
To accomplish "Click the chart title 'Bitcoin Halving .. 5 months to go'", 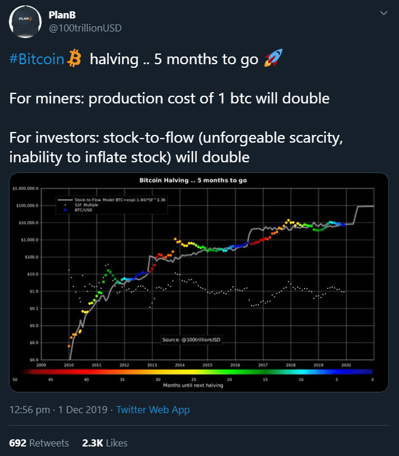I will pos(193,180).
